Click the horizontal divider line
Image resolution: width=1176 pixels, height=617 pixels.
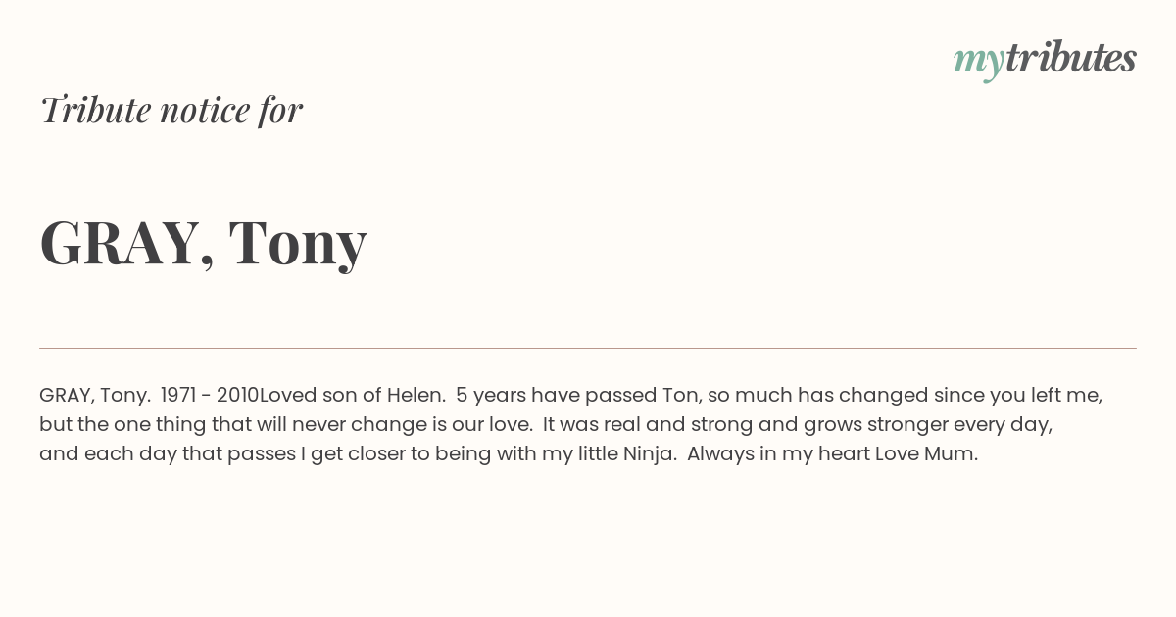click(588, 348)
